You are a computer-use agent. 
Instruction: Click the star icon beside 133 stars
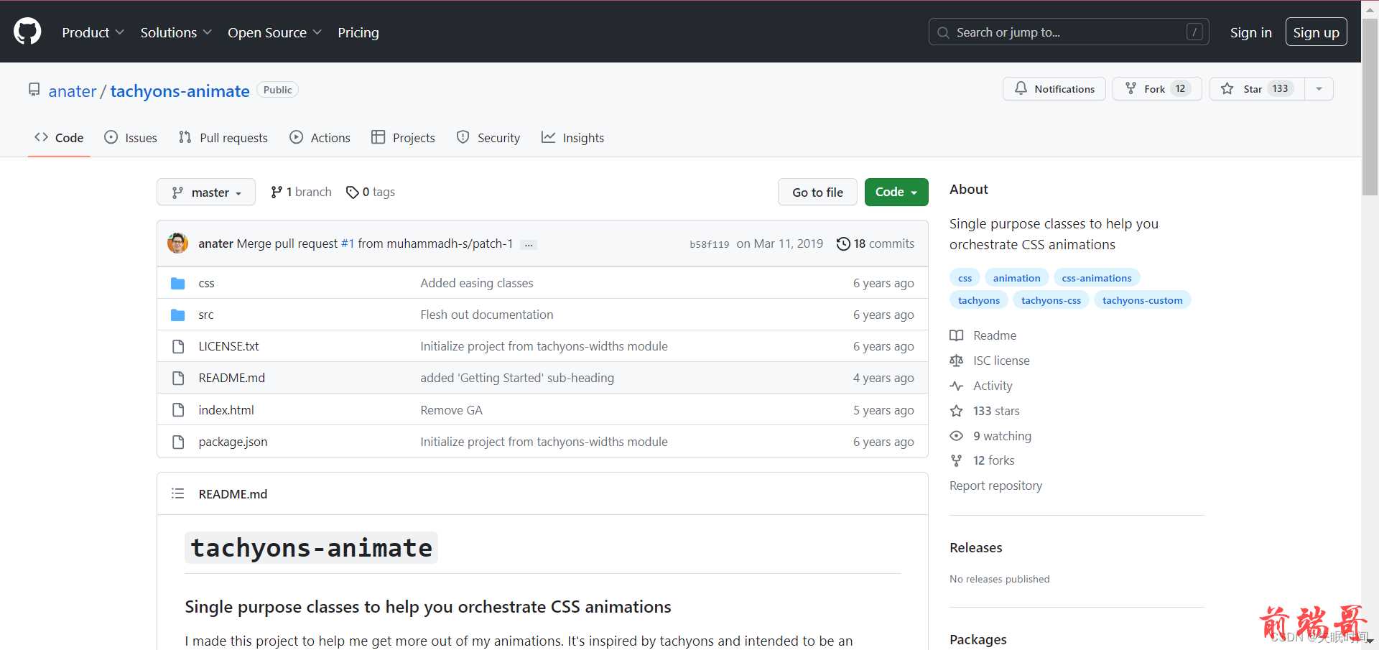pos(957,411)
